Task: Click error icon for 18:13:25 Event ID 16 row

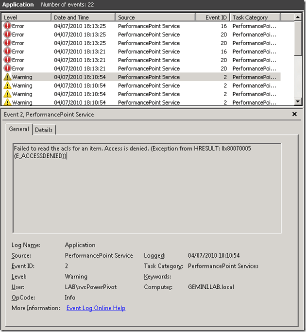Action: [x=7, y=26]
